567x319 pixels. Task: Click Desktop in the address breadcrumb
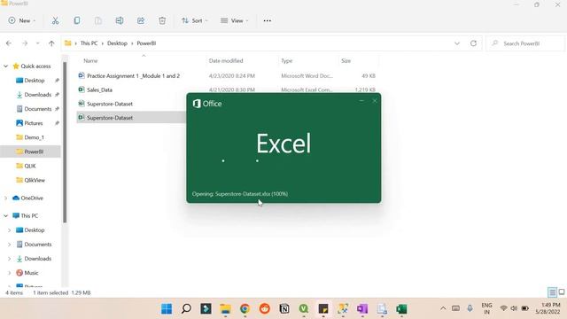pyautogui.click(x=117, y=43)
